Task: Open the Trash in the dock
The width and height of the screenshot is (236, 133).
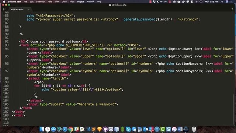Action: [194, 129]
